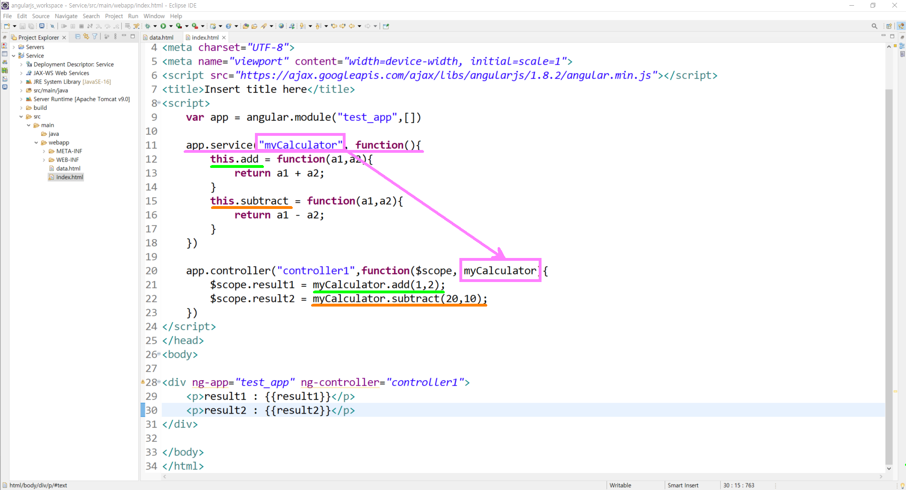Click the Pin Editor icon
Image resolution: width=906 pixels, height=490 pixels.
tap(386, 26)
